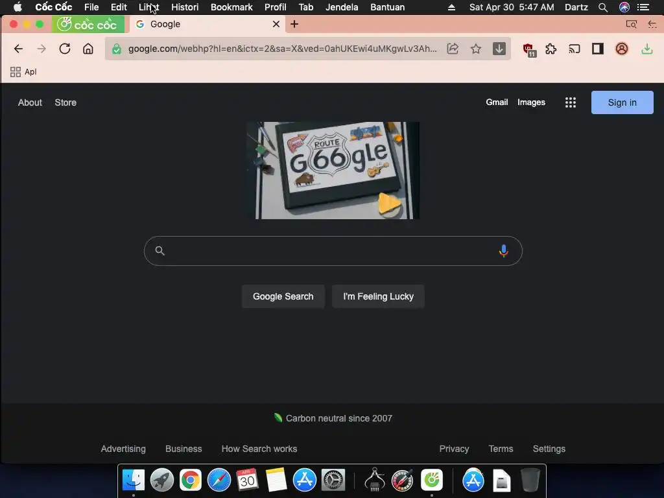Open a new tab with plus button
The image size is (664, 498).
[x=294, y=24]
